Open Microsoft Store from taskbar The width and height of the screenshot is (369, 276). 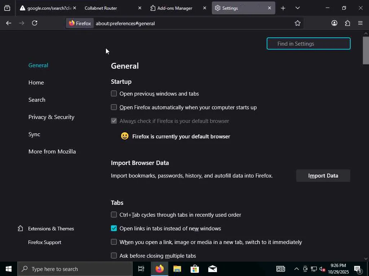[195, 269]
